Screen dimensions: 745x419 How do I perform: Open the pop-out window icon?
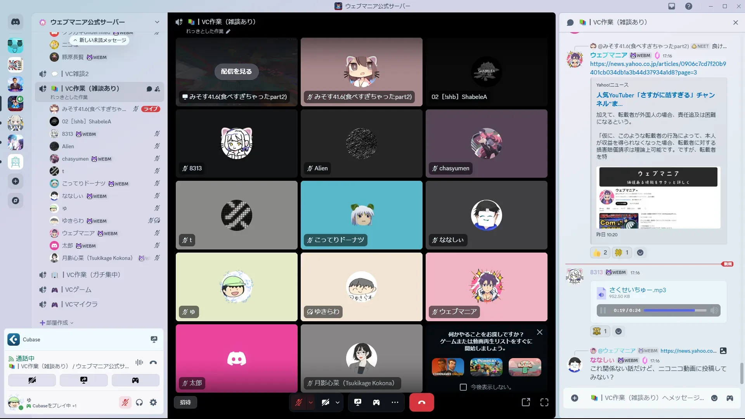526,402
